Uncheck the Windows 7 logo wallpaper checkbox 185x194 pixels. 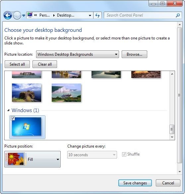click(13, 118)
